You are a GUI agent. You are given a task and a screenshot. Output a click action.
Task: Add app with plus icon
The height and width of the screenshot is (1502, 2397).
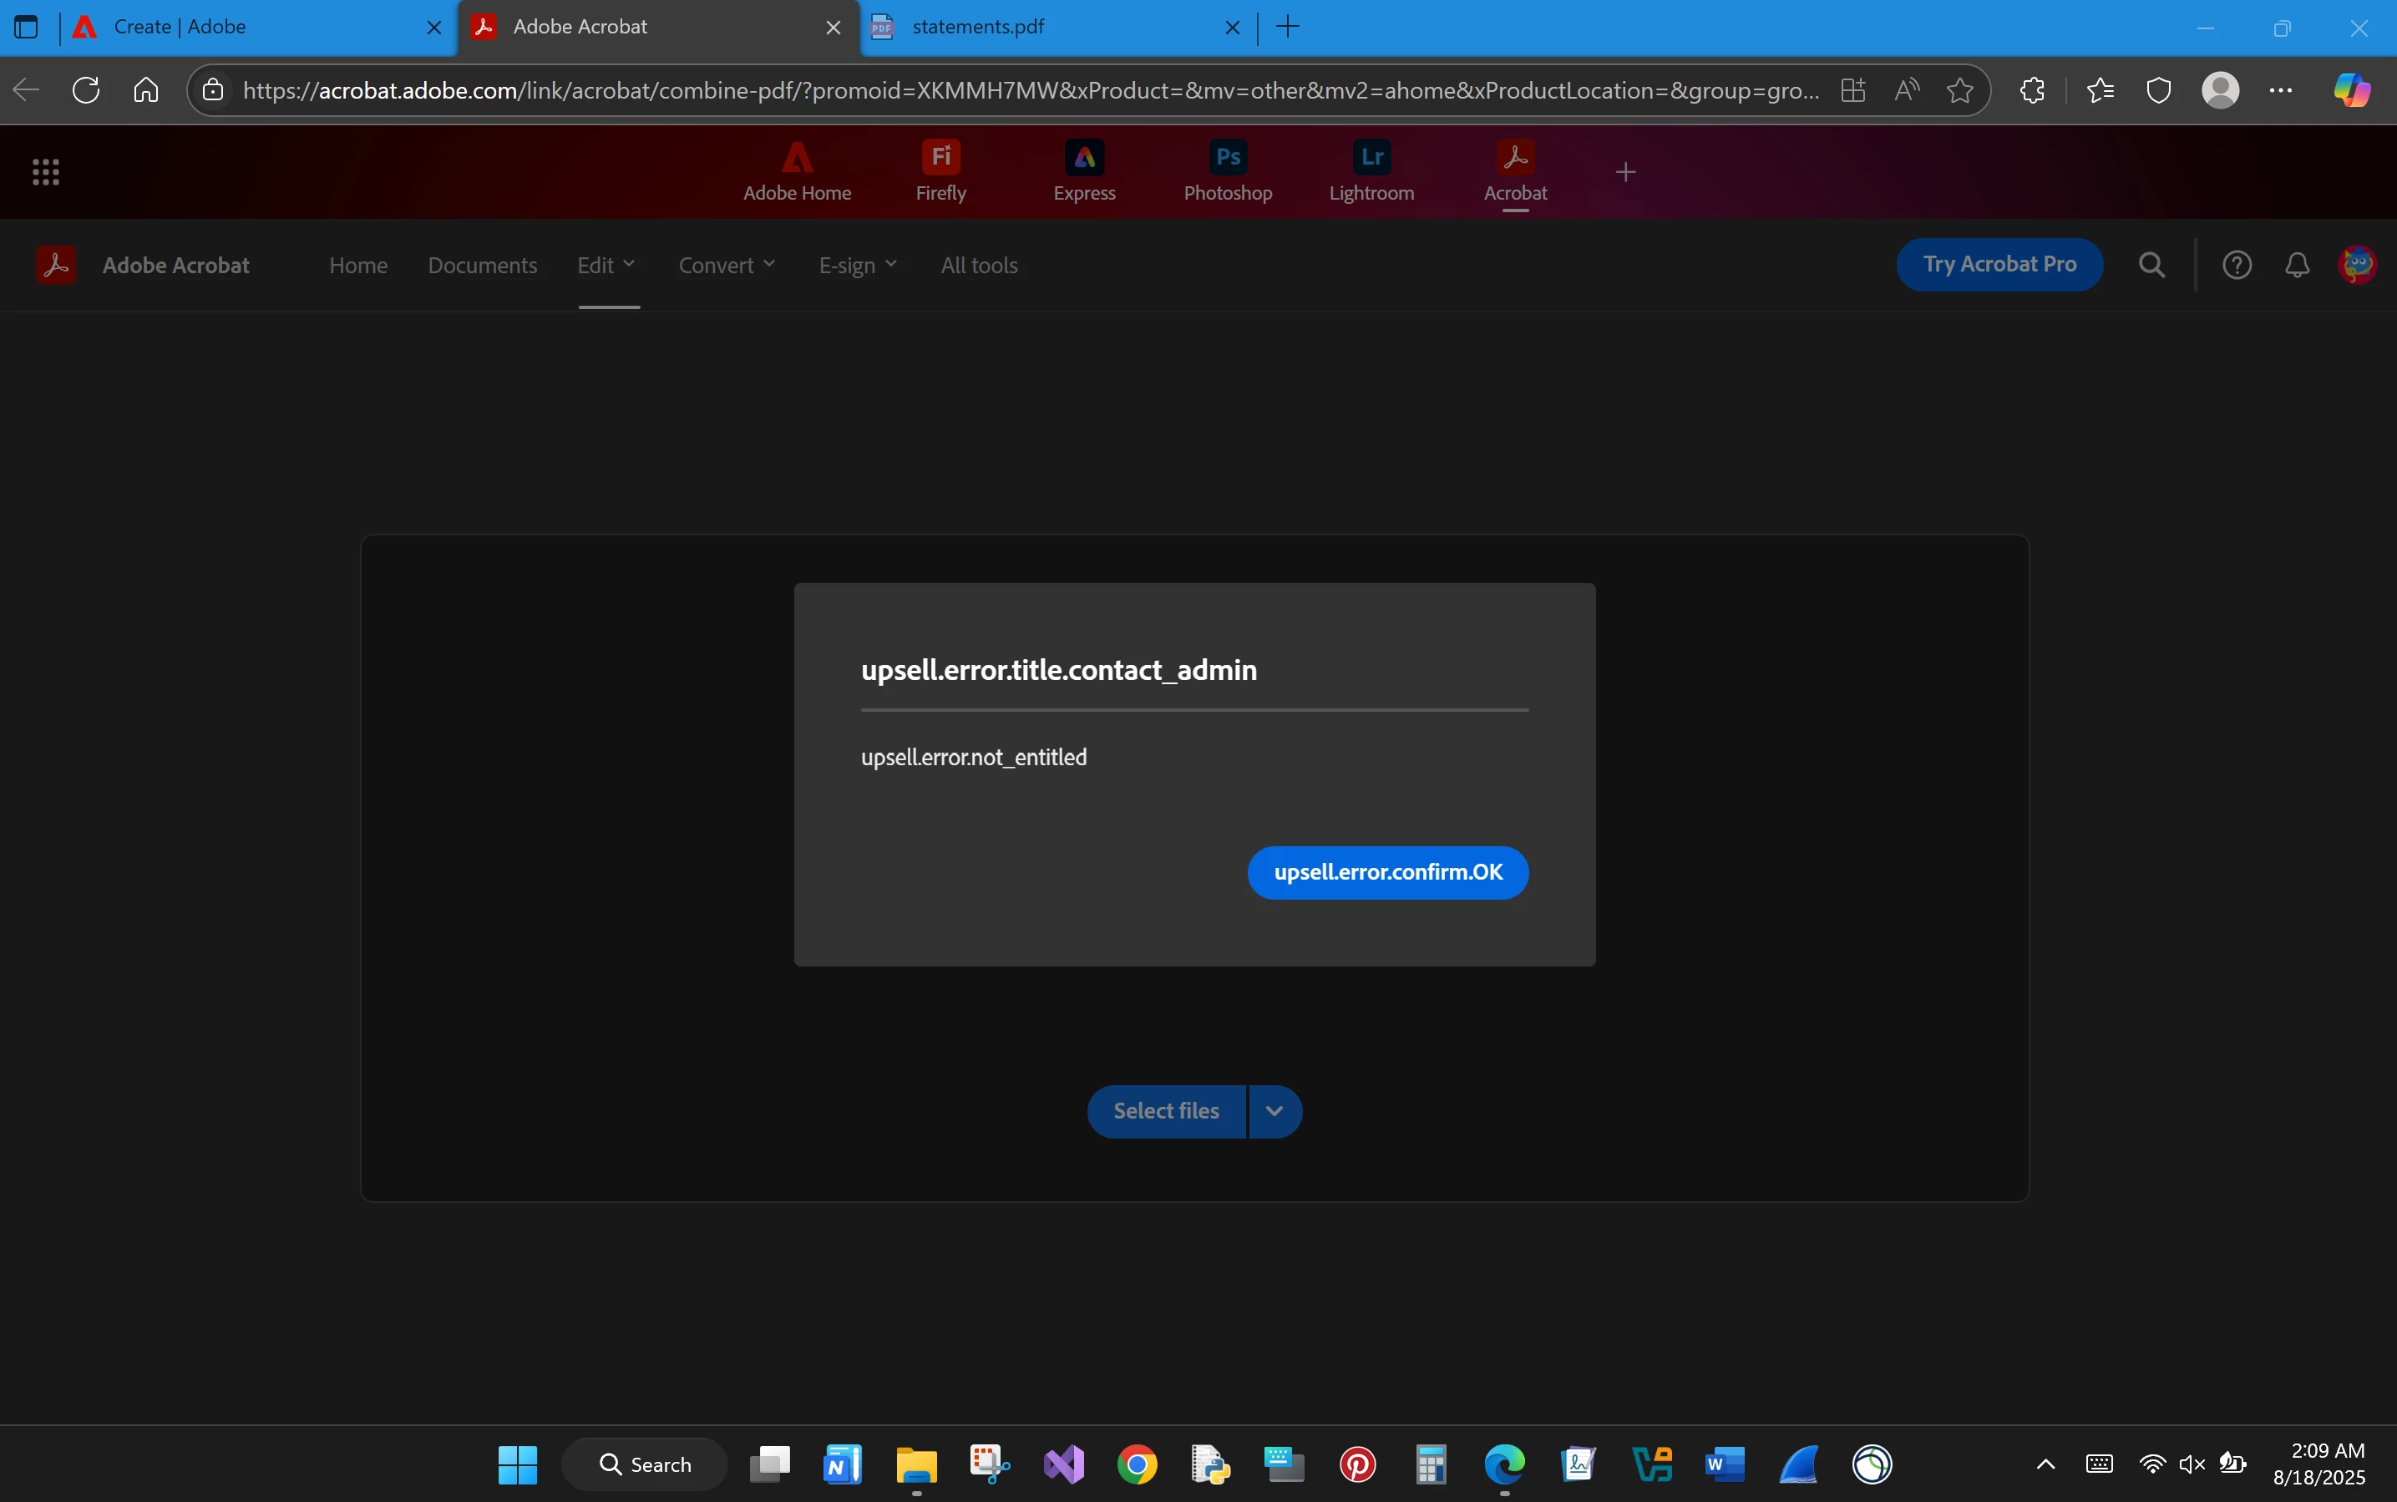(1625, 172)
